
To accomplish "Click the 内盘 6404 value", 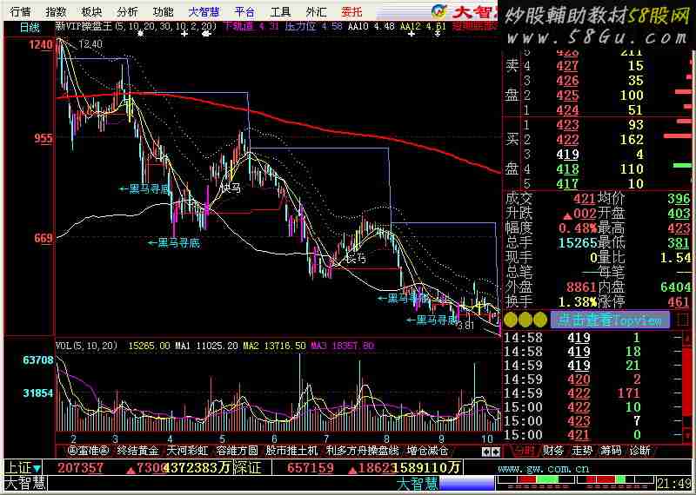I will point(676,287).
